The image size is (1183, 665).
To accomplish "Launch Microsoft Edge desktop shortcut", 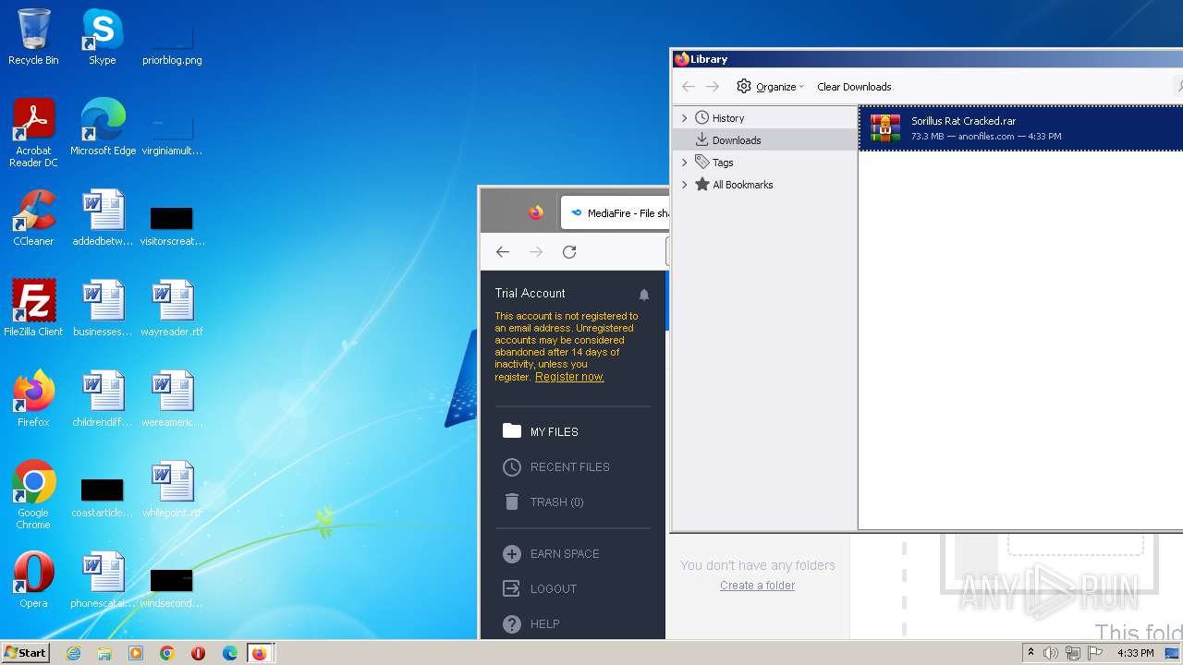I will coord(103,127).
